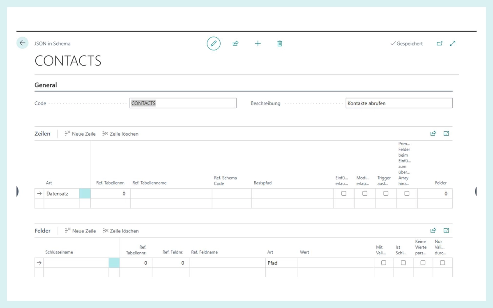493x308 pixels.
Task: Maximize the Felder section panel
Action: pos(446,230)
